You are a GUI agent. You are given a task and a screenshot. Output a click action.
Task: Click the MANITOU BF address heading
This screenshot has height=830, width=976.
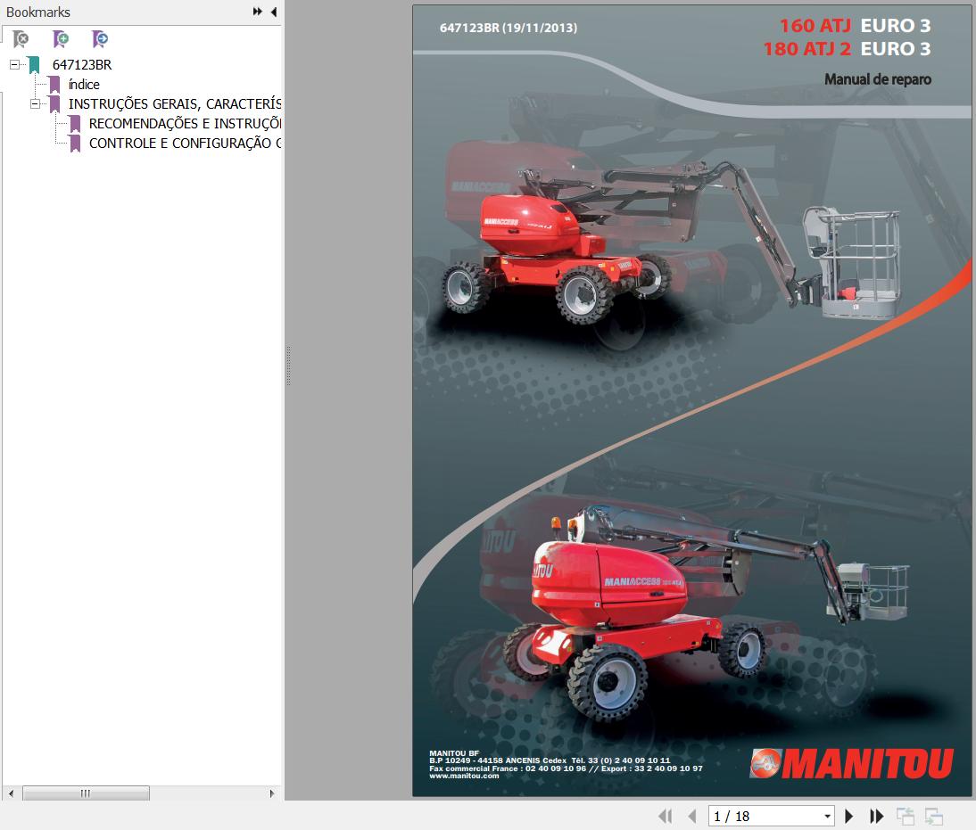pyautogui.click(x=454, y=752)
